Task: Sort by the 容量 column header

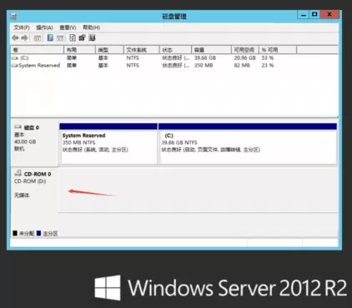Action: [x=211, y=50]
